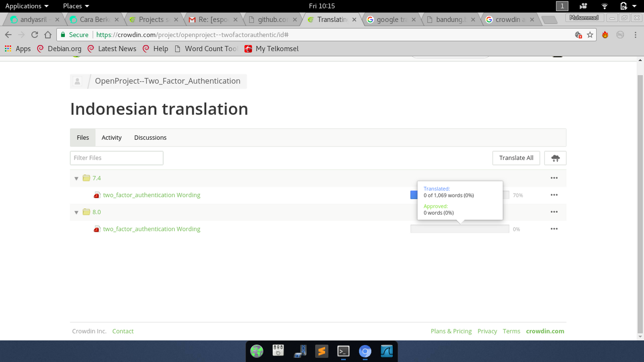Open the power and battery system menu
The height and width of the screenshot is (362, 644).
(627, 6)
